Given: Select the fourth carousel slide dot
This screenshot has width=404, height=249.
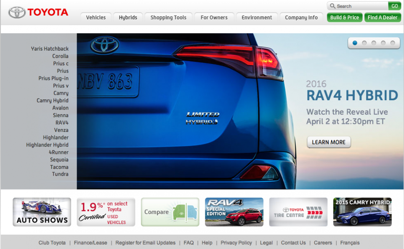Looking at the screenshot, I should point(383,43).
